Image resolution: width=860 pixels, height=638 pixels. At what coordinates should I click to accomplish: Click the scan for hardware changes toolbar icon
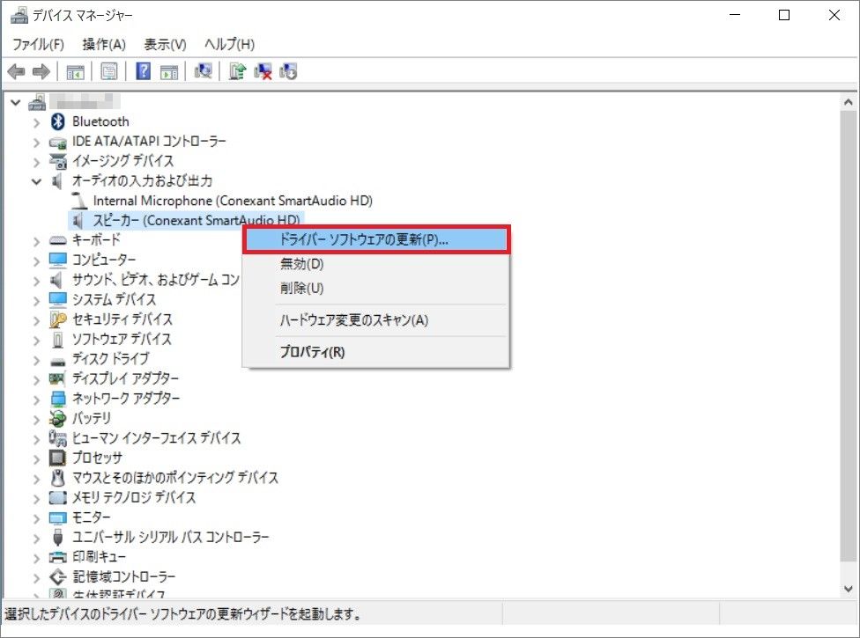pos(204,72)
